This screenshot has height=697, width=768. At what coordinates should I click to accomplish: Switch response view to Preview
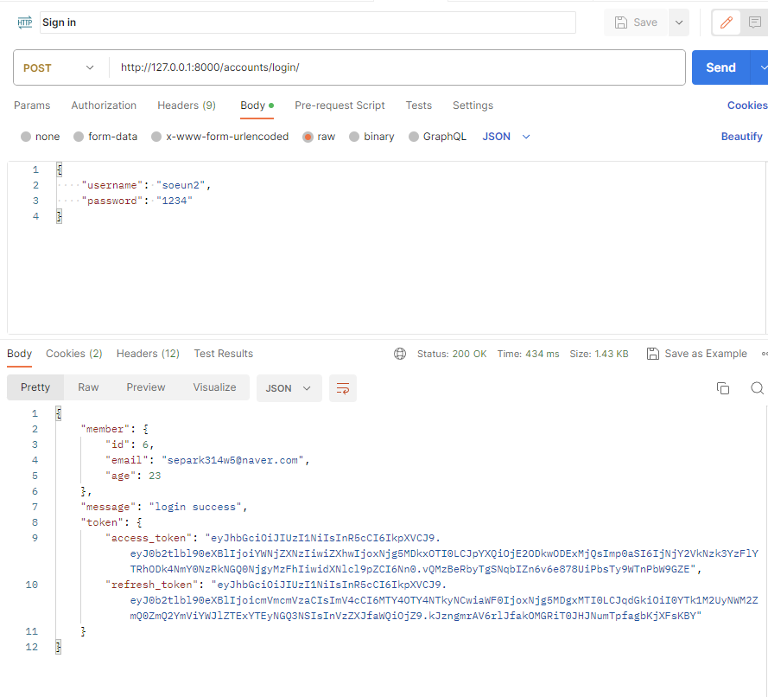pyautogui.click(x=146, y=387)
